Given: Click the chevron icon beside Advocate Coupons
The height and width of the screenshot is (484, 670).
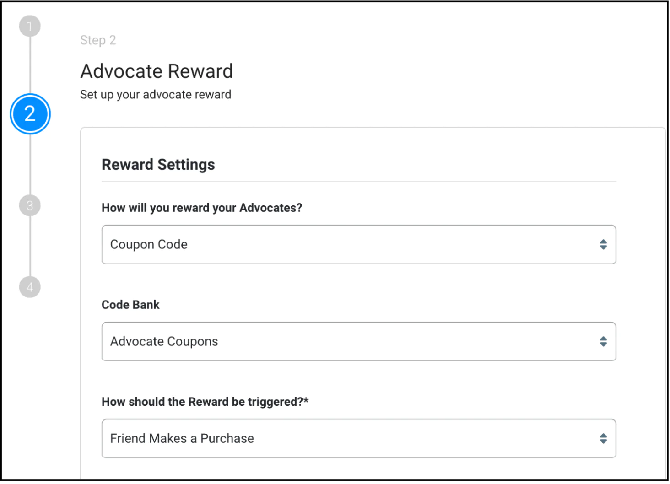Looking at the screenshot, I should 603,342.
